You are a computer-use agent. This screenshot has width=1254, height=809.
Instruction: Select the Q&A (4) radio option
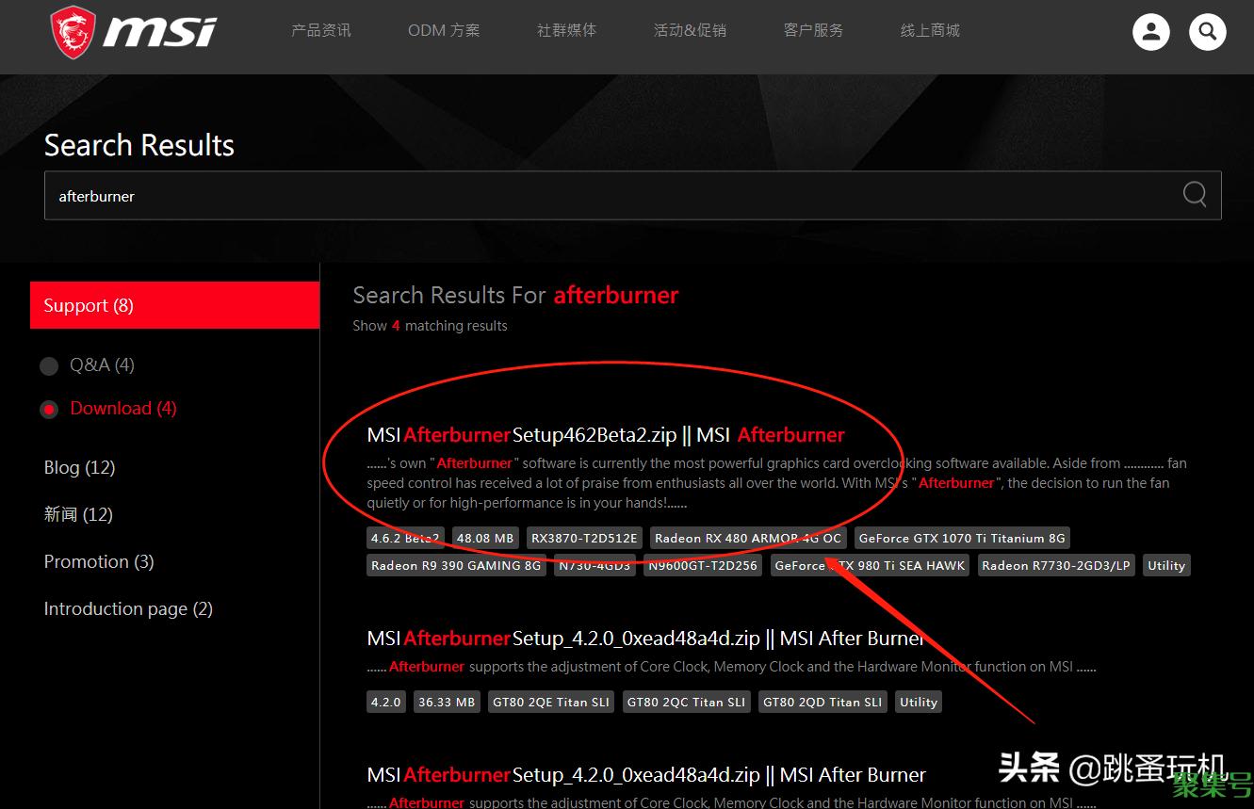(x=88, y=365)
